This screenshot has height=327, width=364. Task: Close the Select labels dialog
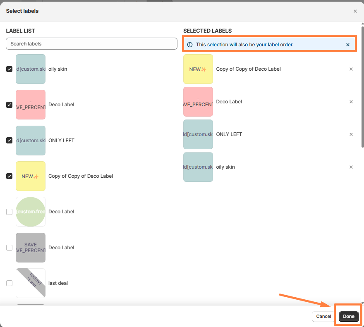pyautogui.click(x=355, y=11)
